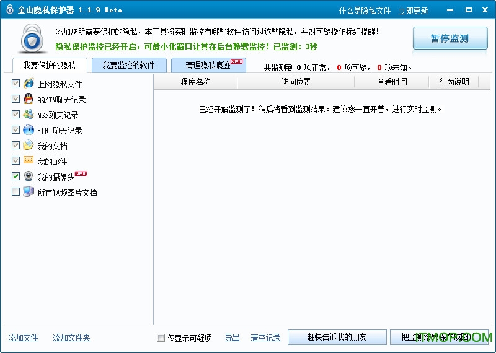Click the 我的文档 folder icon
Image resolution: width=496 pixels, height=353 pixels.
29,145
